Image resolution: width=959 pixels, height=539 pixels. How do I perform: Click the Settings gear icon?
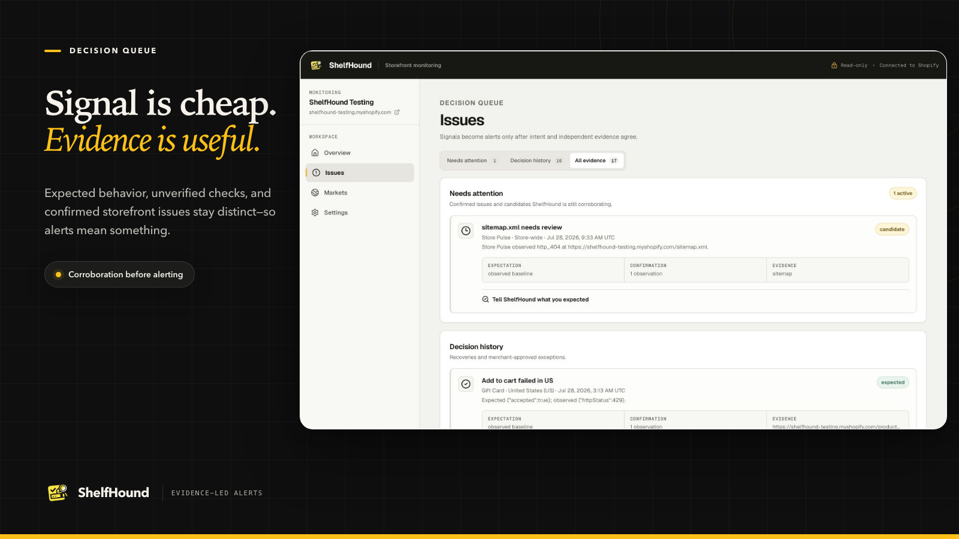[x=315, y=213]
